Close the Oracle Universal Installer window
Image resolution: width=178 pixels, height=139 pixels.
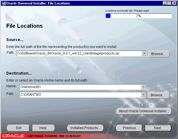click(174, 3)
